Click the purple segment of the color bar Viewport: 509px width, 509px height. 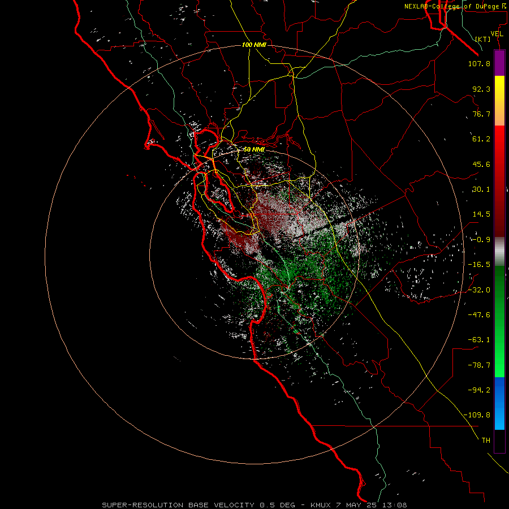point(499,63)
